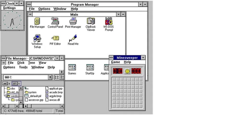Select the old_dos folder in tree
The image size is (239, 134).
(13, 92)
